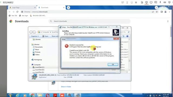Image resolution: width=173 pixels, height=97 pixels.
Task: Open Organize dropdown in Explorer
Action: click(35, 36)
